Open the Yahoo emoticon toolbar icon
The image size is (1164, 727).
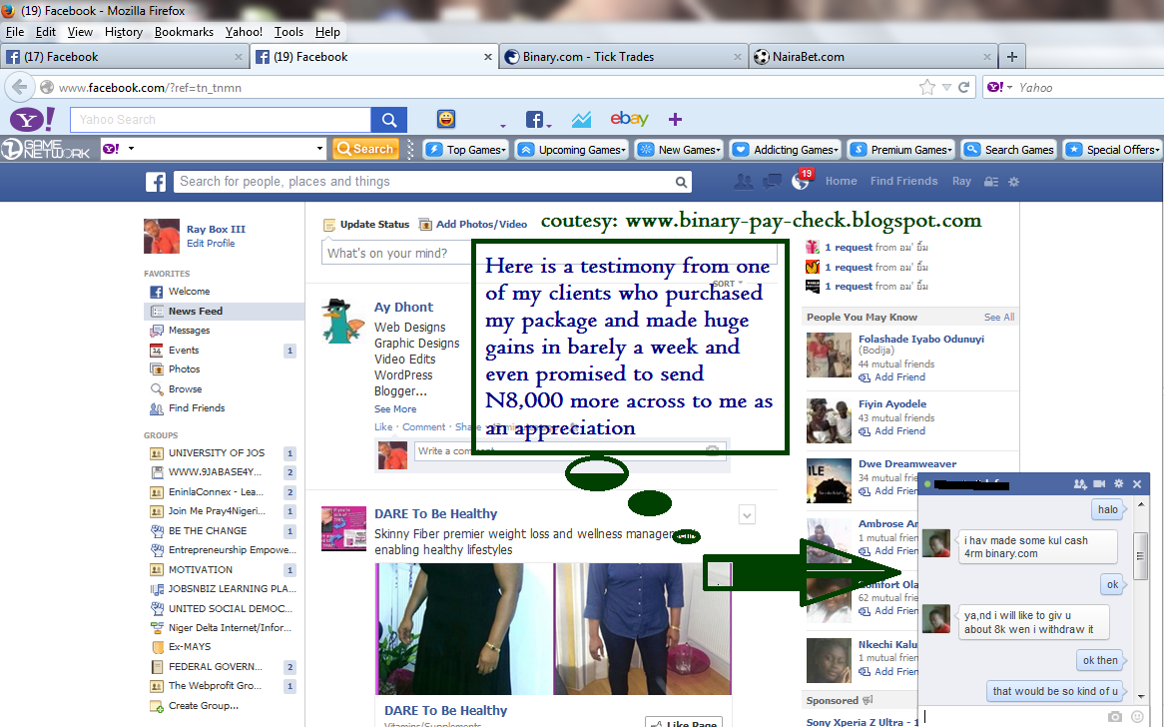445,119
